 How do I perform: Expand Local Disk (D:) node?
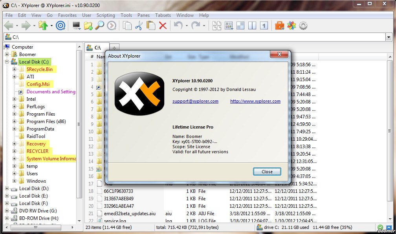click(7, 189)
